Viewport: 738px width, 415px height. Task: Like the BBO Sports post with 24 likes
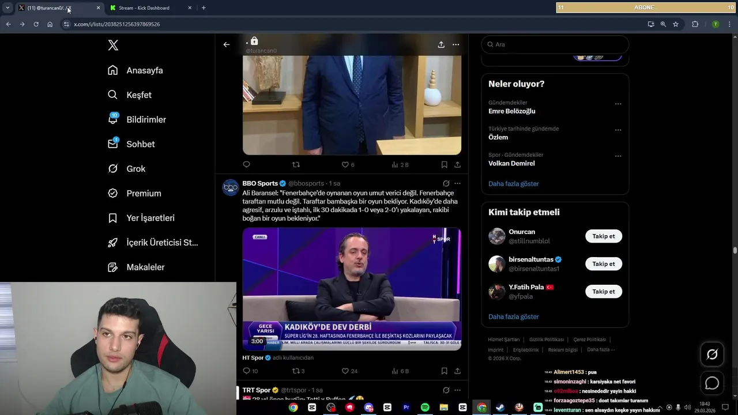349,371
